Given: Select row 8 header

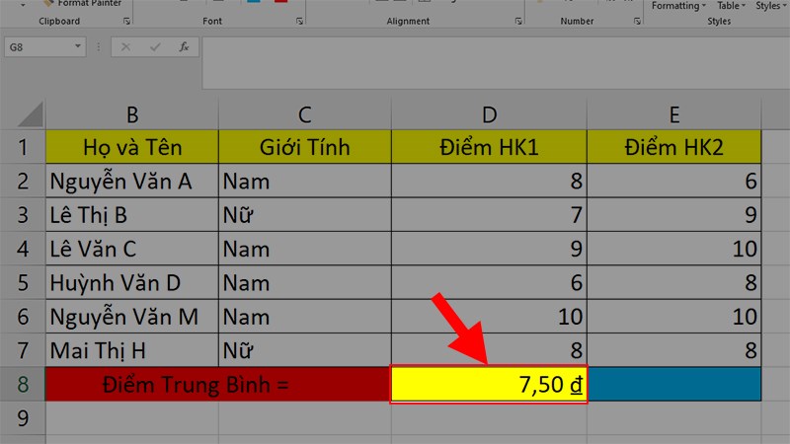Looking at the screenshot, I should 22,384.
